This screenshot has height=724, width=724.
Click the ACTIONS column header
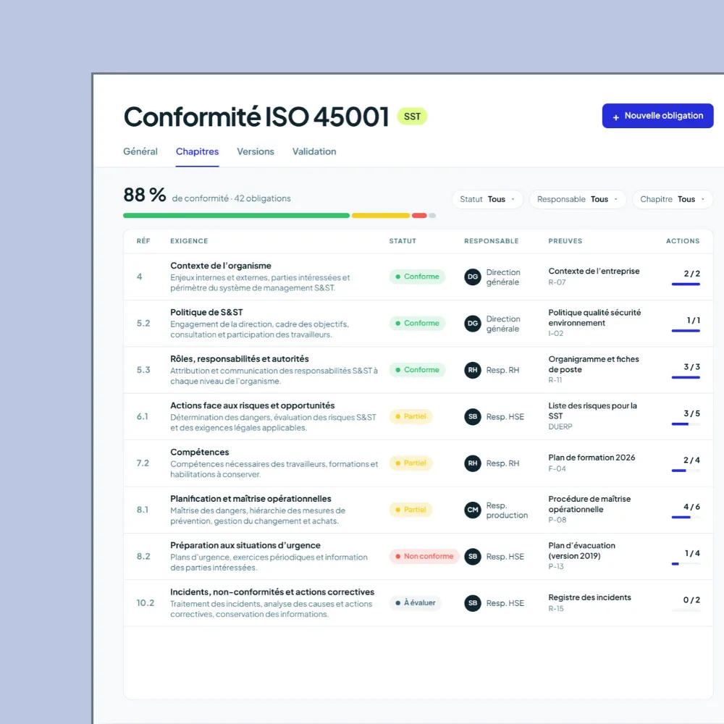coord(683,241)
